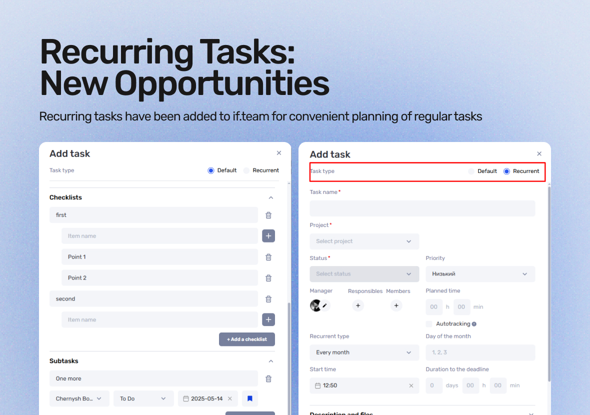Click the manager avatar thumbnail

point(315,305)
